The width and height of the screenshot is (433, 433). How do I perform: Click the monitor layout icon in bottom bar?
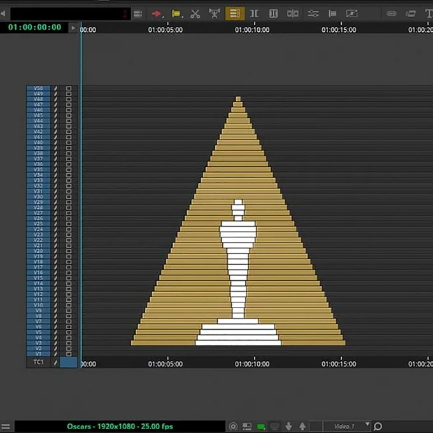pos(247,427)
